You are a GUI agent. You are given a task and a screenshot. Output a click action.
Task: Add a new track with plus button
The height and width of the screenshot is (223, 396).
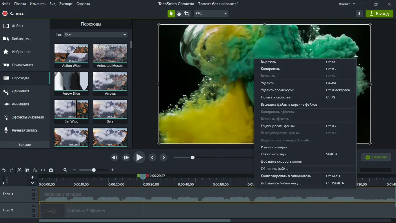coord(32,177)
